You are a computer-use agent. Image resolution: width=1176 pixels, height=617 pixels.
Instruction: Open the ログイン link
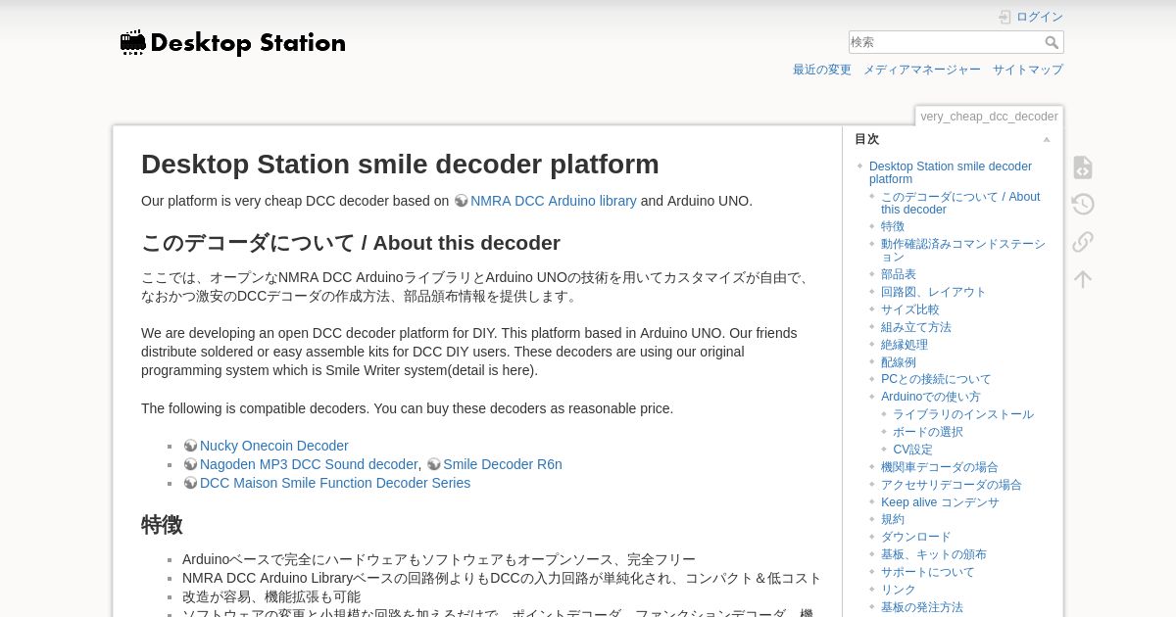[x=1040, y=17]
